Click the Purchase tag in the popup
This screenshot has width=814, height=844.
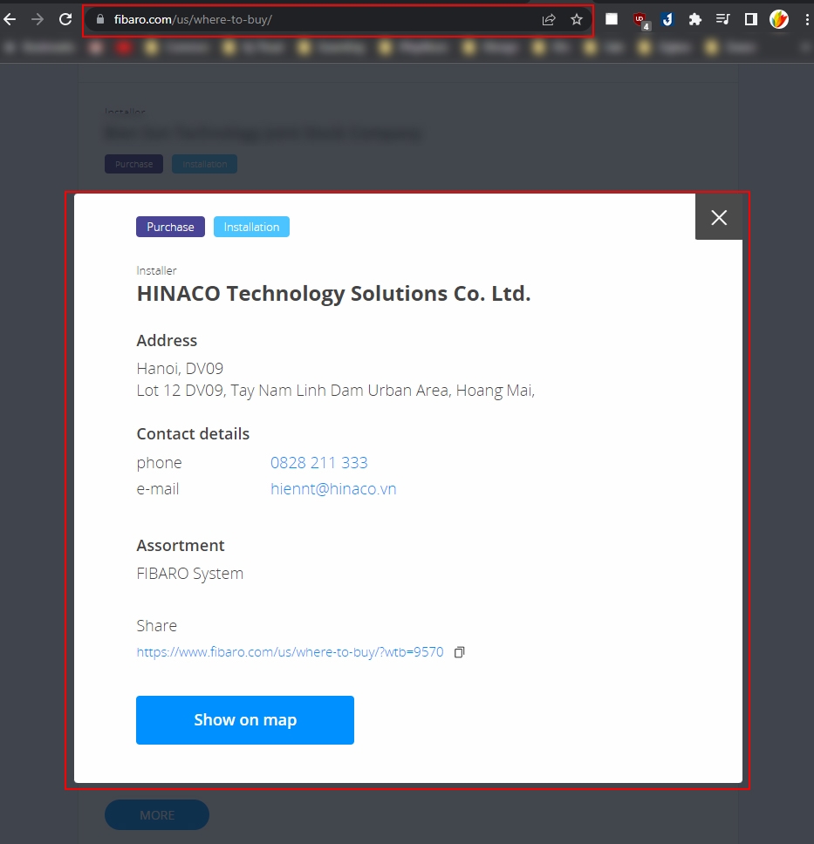point(170,227)
